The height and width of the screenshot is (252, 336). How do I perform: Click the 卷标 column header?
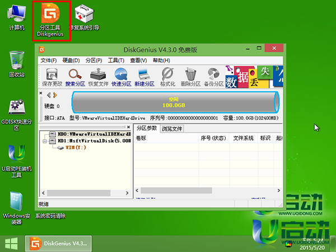166,138
